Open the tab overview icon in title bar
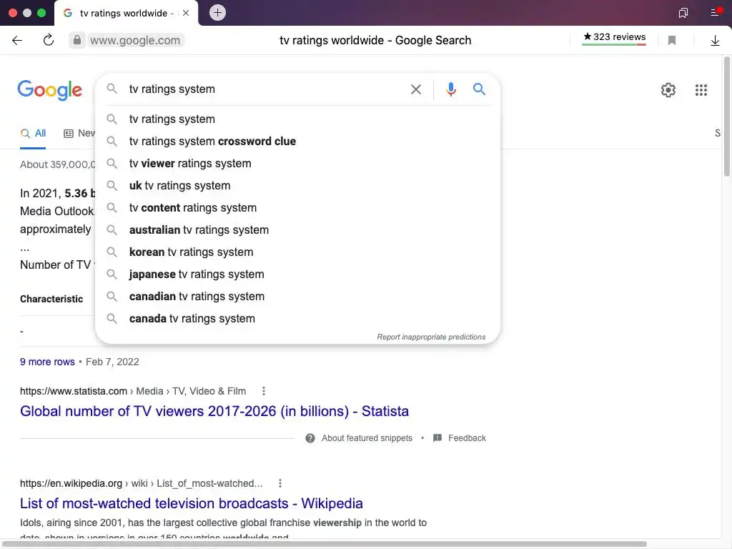The width and height of the screenshot is (732, 549). tap(683, 13)
